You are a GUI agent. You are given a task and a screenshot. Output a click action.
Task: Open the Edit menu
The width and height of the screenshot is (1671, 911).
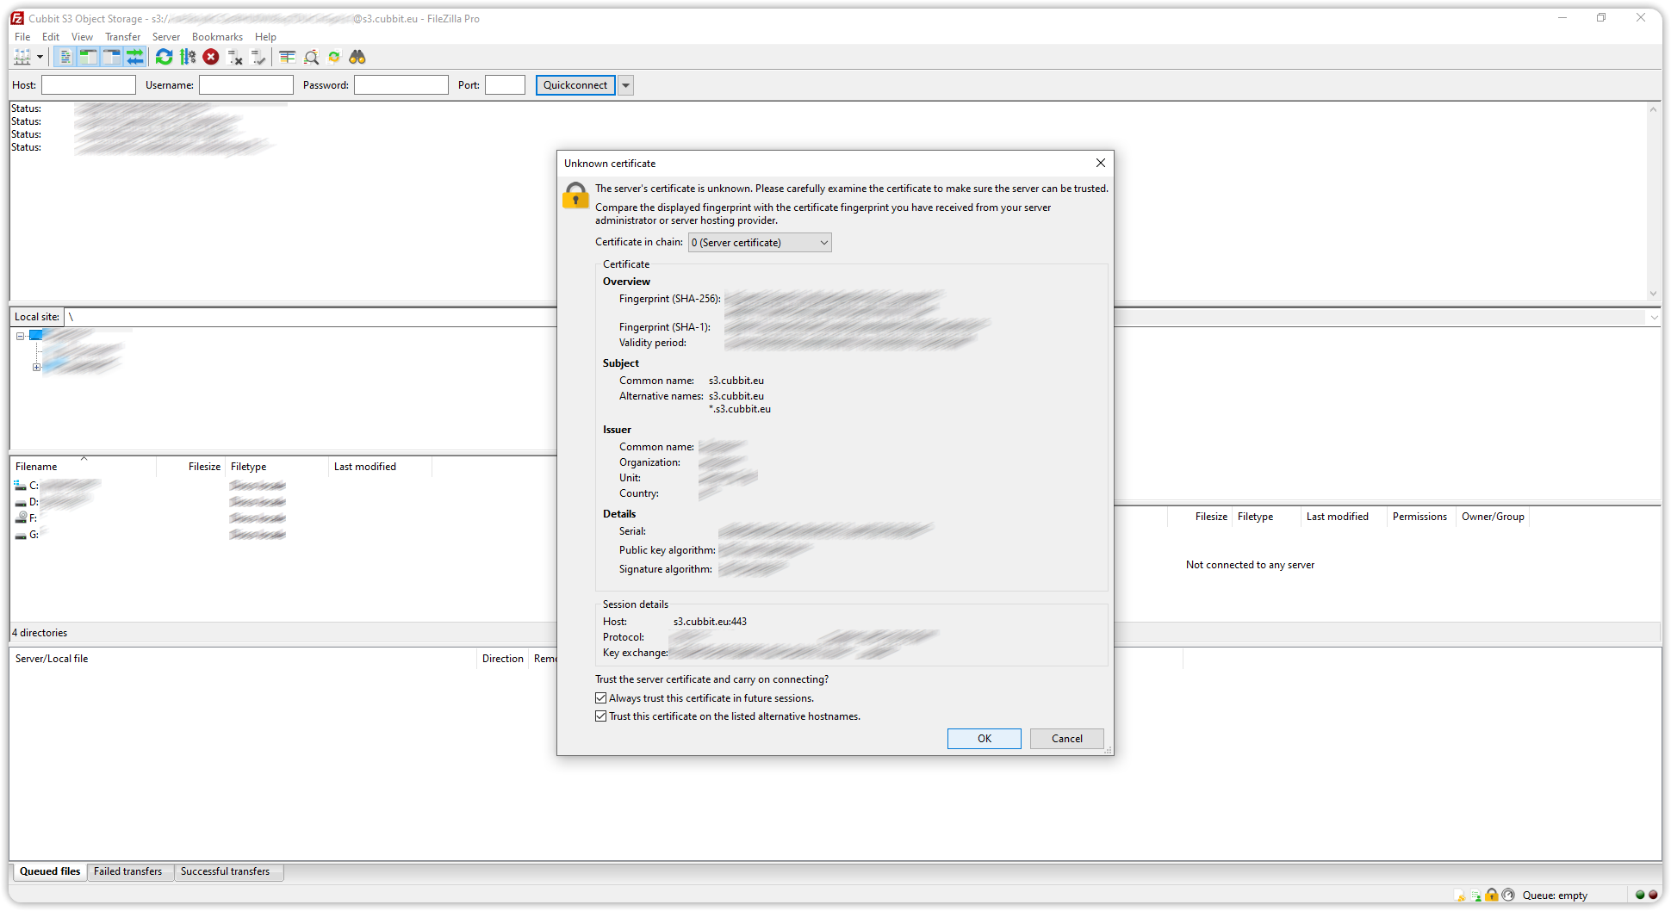51,37
